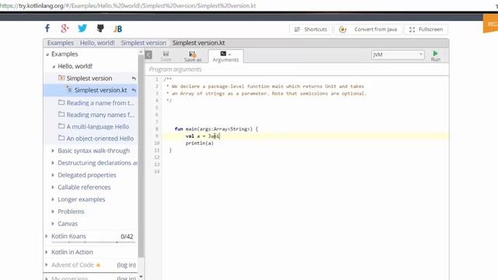Screen dimensions: 498x280
Task: Revert Simplest version.kt via arrow icon
Action: point(134,90)
